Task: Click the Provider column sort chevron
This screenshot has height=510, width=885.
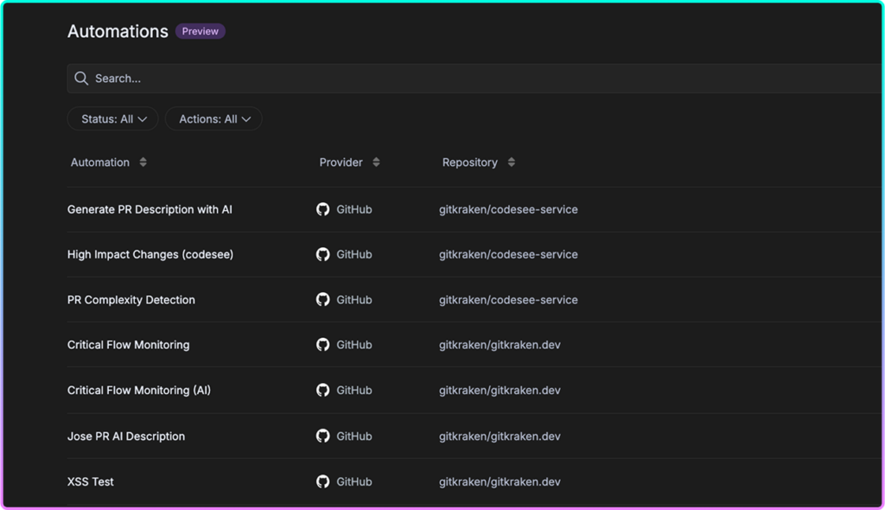Action: 375,162
